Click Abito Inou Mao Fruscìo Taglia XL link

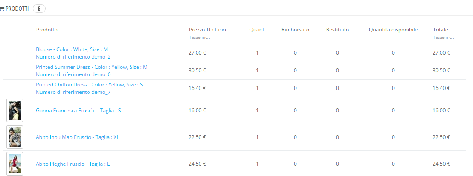tap(77, 137)
